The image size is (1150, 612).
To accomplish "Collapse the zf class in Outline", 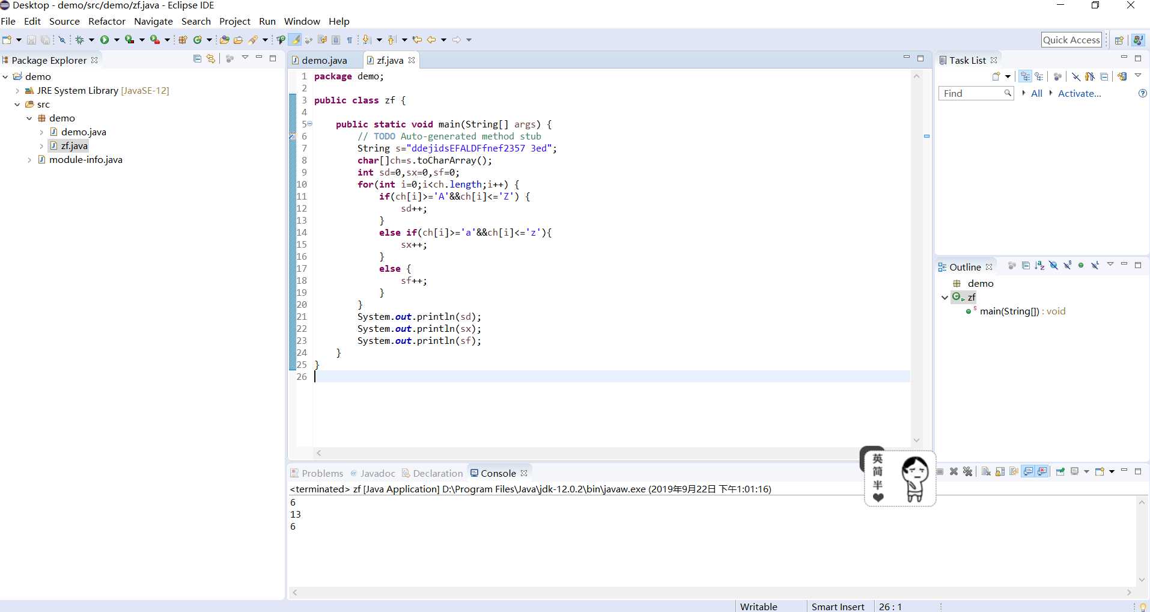I will (945, 297).
